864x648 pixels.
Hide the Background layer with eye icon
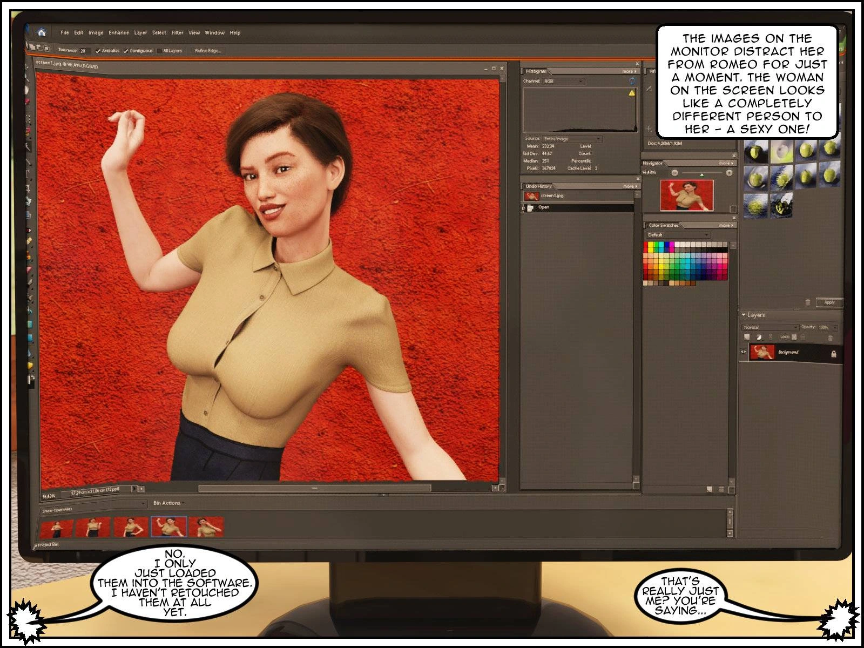coord(744,352)
